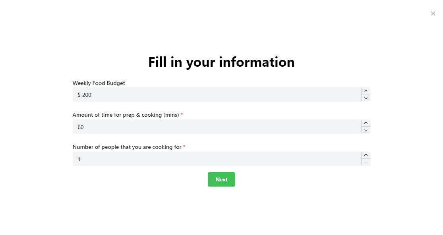Increase the Weekly Food Budget value
443x235 pixels.
pos(366,91)
